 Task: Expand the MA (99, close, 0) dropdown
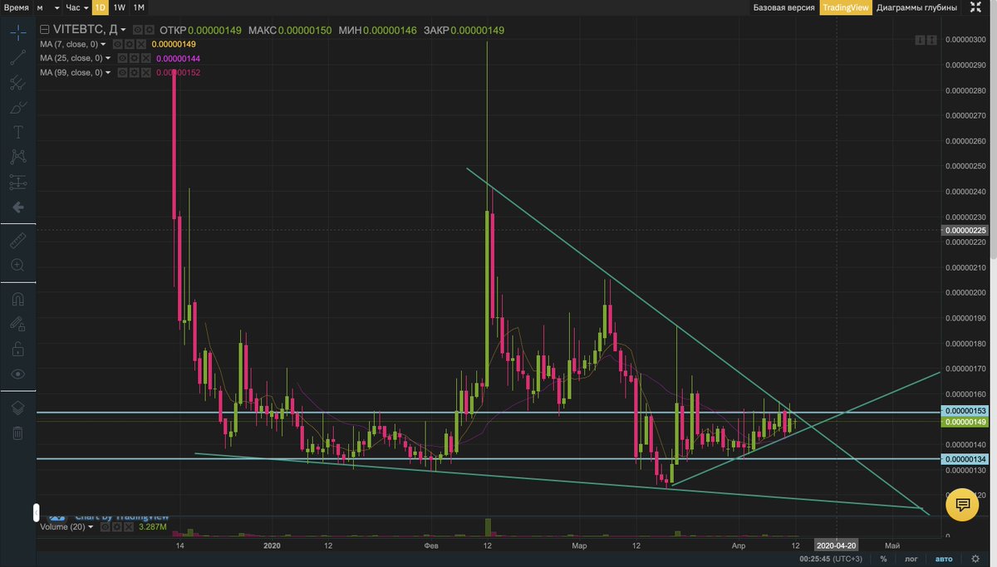pyautogui.click(x=110, y=72)
